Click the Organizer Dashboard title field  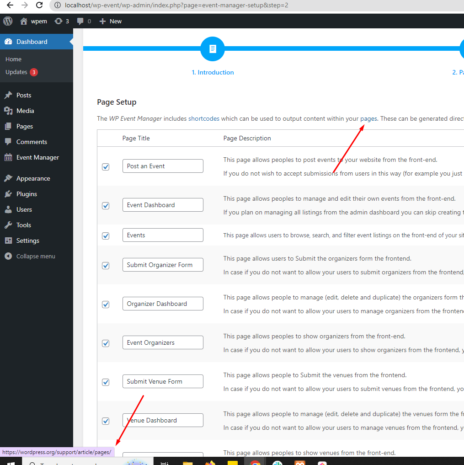click(x=163, y=304)
